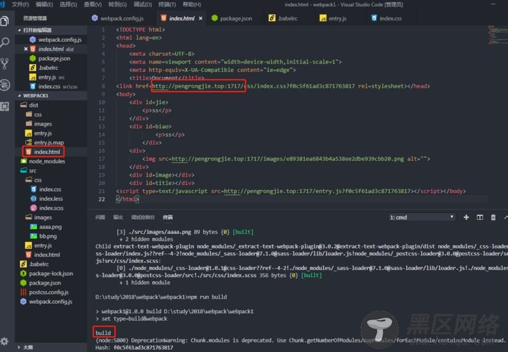The width and height of the screenshot is (508, 352).
Task: Open the Terminal menu
Action: pos(167,4)
